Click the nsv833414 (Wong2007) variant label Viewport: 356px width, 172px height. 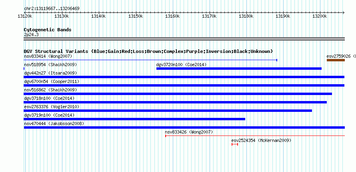tap(48, 56)
